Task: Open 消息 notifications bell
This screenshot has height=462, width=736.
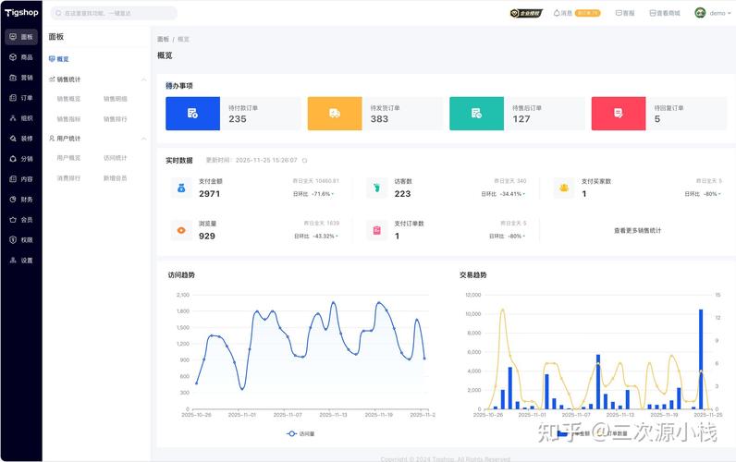Action: click(563, 13)
